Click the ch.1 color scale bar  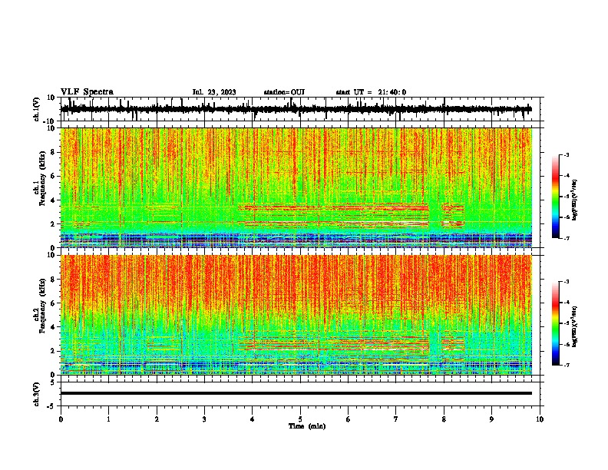point(555,197)
